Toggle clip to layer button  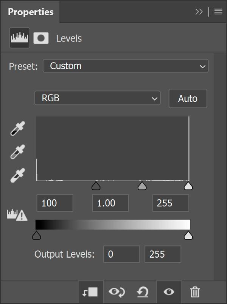click(90, 292)
